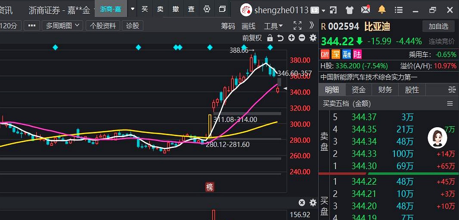Click 乘用车 sector link
The height and width of the screenshot is (220, 459).
(419, 54)
